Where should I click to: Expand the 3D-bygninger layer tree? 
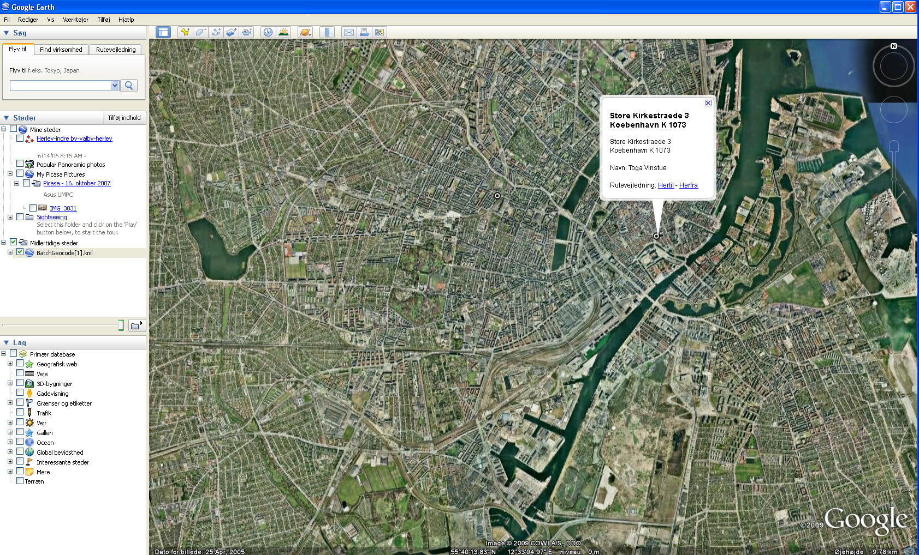pyautogui.click(x=10, y=383)
